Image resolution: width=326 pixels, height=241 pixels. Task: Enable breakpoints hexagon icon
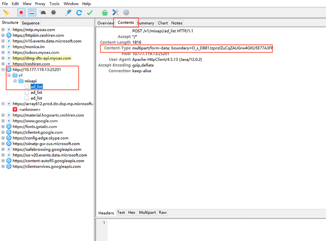[x=53, y=13]
